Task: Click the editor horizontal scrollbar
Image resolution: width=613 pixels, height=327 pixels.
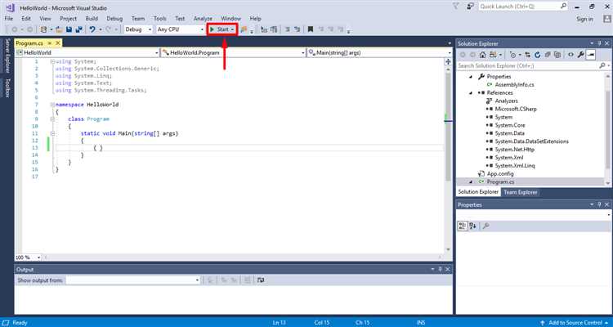Action: [x=243, y=258]
